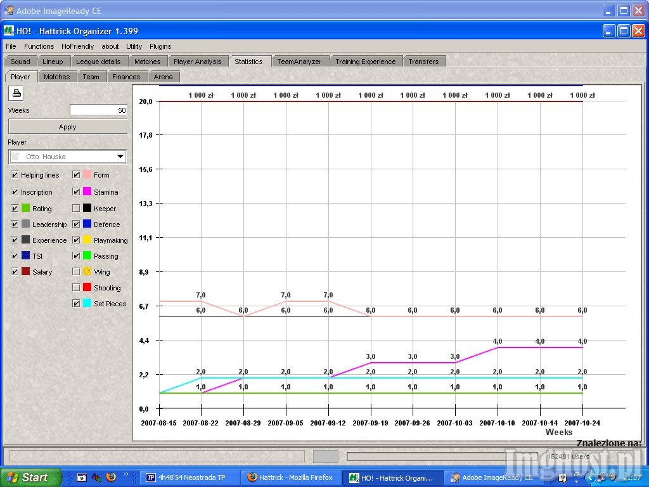The height and width of the screenshot is (487, 649).
Task: Click the 20,0 value on the chart axis
Action: (146, 101)
